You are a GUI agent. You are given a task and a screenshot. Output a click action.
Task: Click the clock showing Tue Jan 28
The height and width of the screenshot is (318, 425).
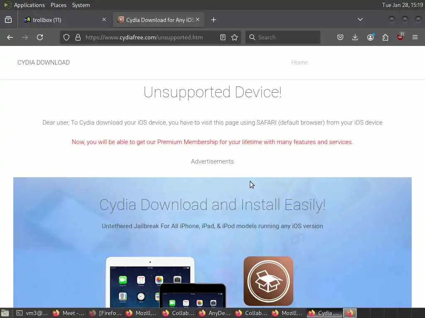pyautogui.click(x=403, y=5)
